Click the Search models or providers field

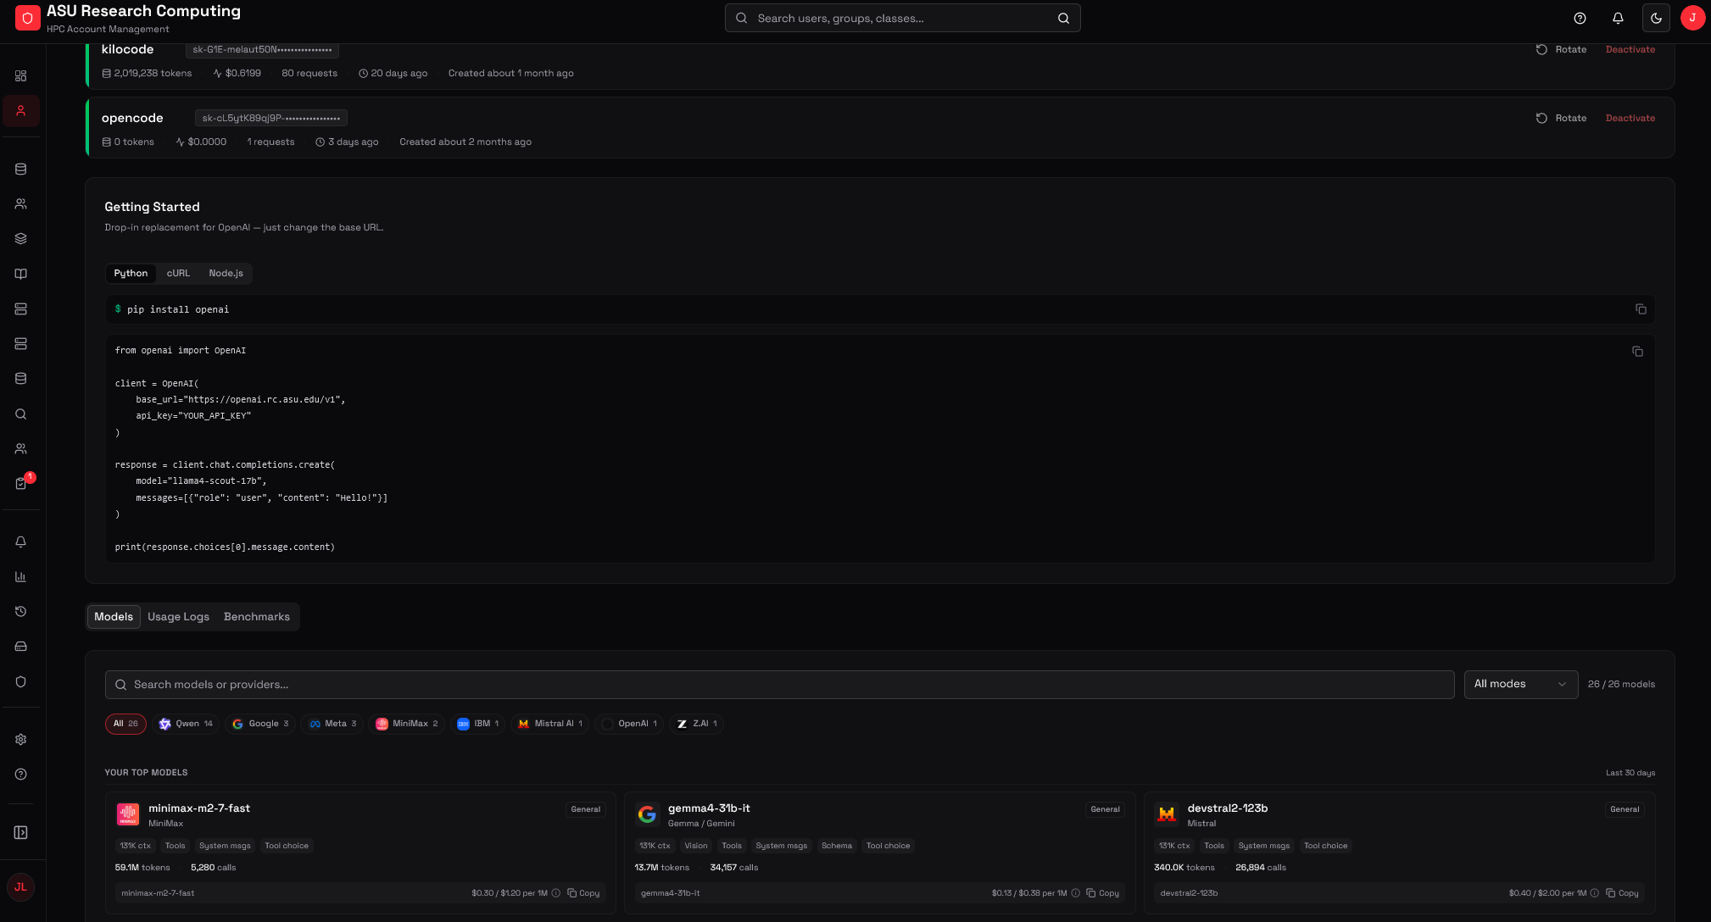tap(779, 685)
